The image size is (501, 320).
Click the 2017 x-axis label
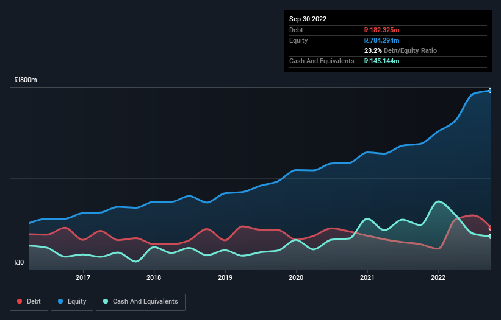(x=83, y=277)
